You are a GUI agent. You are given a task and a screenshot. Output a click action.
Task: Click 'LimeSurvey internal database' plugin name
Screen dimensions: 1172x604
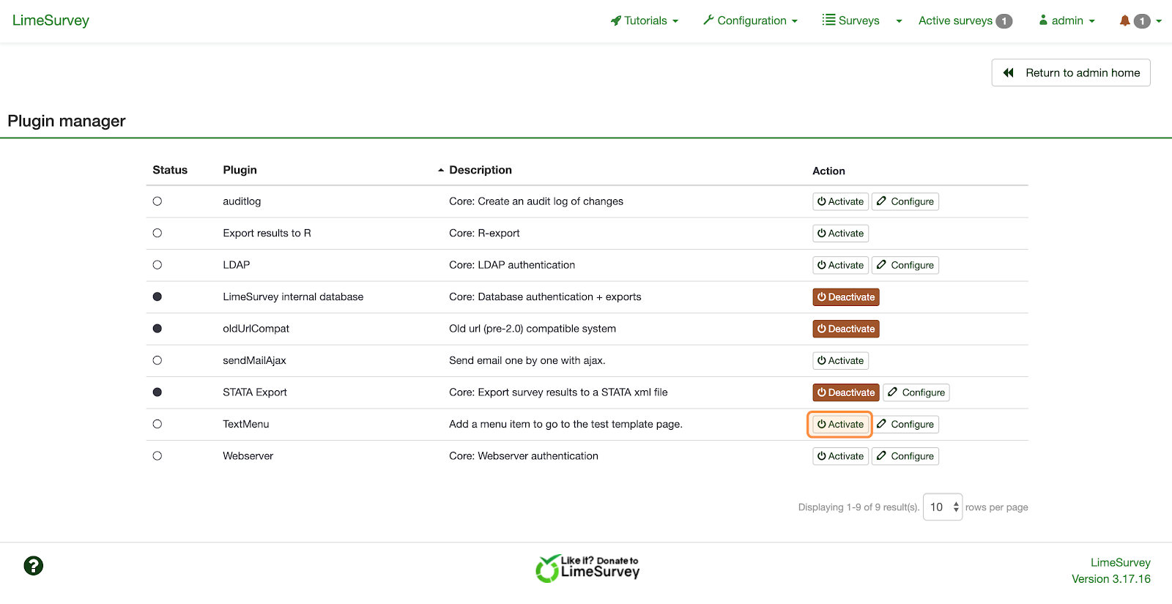point(293,297)
